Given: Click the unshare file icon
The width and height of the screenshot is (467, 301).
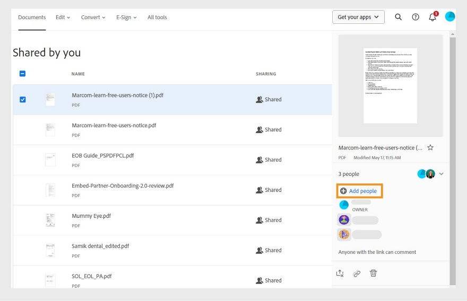Looking at the screenshot, I should click(x=340, y=273).
